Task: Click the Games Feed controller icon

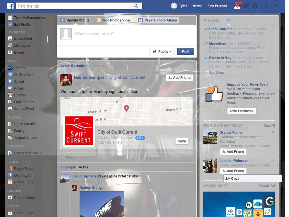Action: (10, 108)
